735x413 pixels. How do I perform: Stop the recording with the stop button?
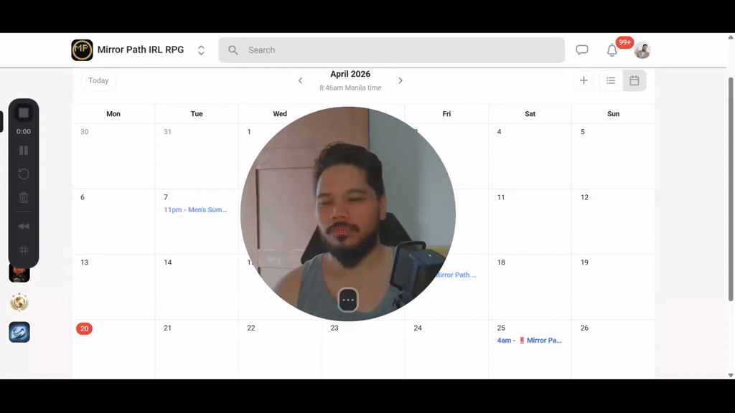(x=24, y=112)
